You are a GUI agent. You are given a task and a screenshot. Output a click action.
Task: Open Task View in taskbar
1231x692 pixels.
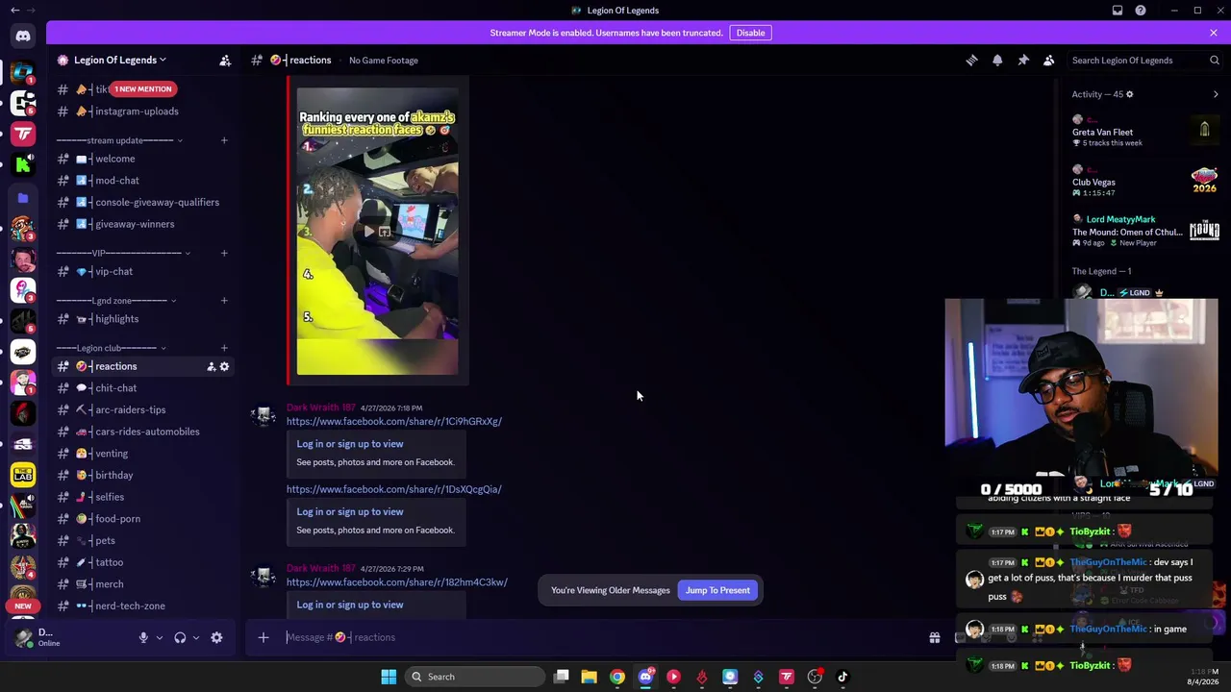pos(562,677)
